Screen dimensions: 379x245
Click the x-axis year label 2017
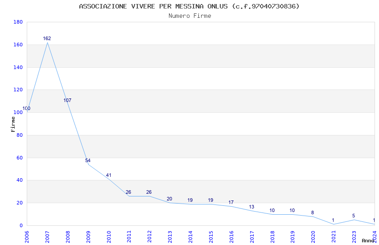point(251,237)
